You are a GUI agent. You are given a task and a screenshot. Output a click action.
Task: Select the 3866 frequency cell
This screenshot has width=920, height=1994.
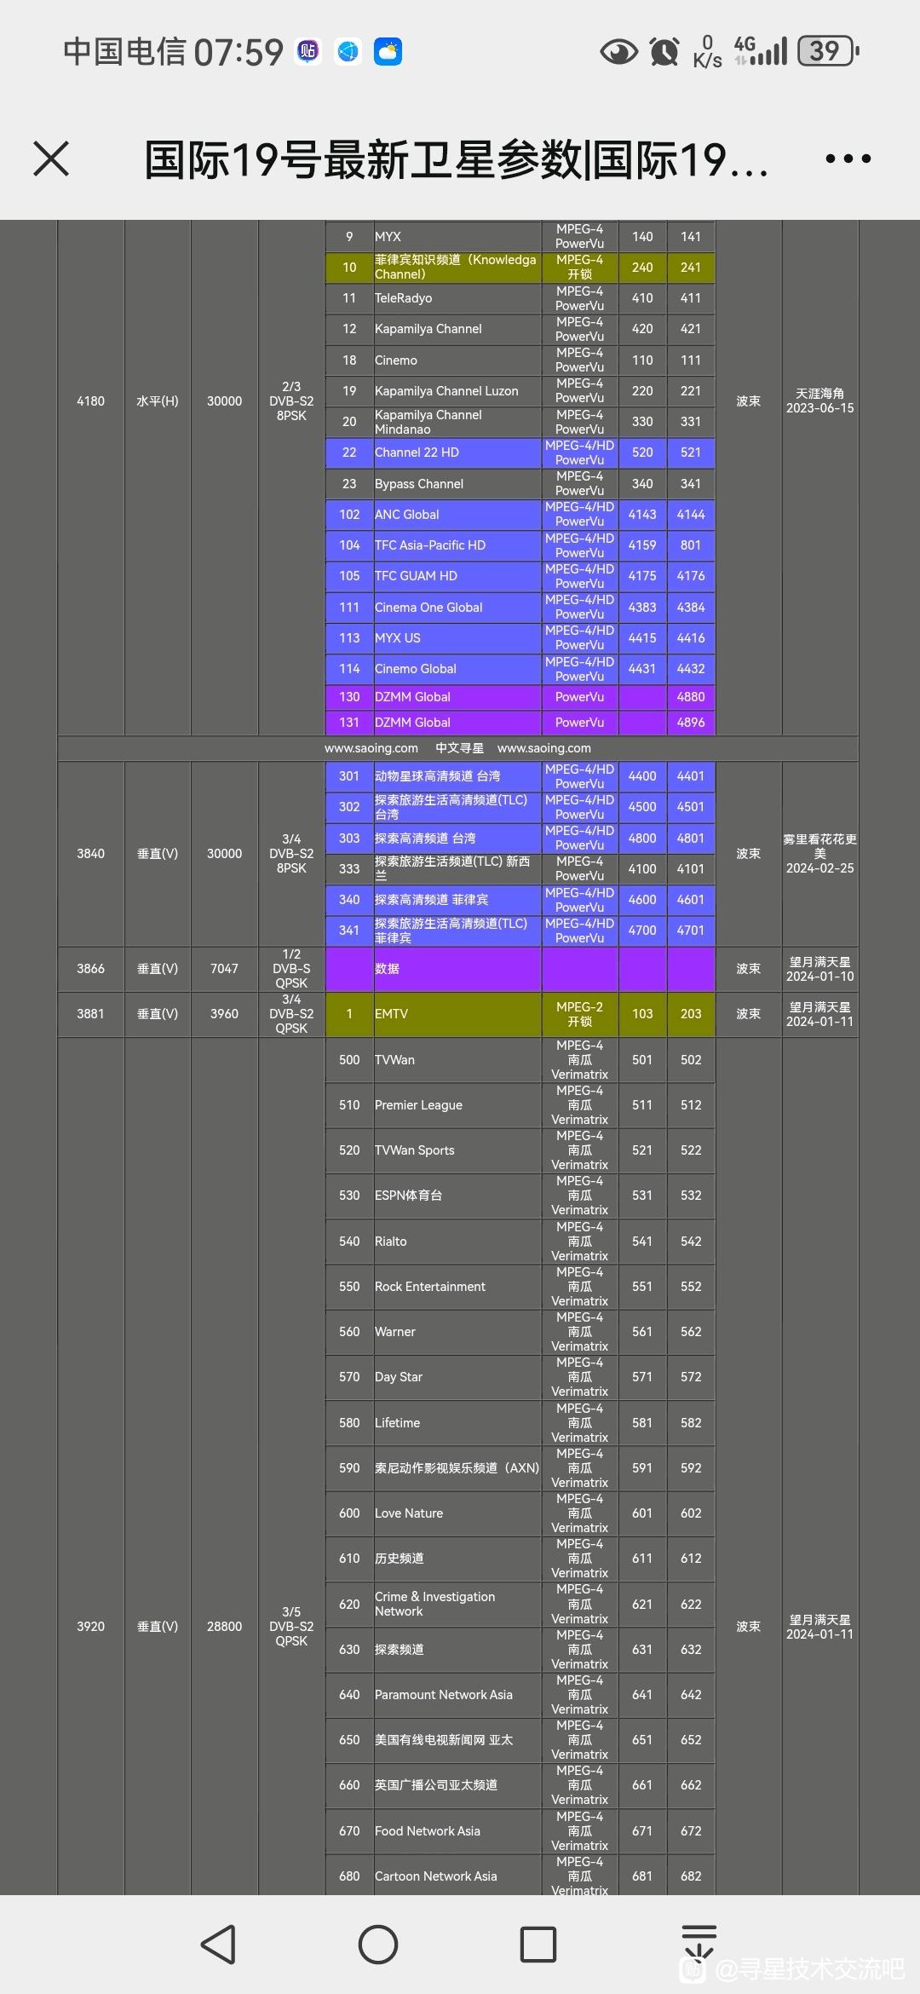point(91,969)
